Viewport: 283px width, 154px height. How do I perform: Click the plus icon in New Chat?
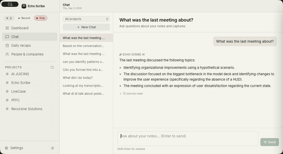tap(78, 27)
